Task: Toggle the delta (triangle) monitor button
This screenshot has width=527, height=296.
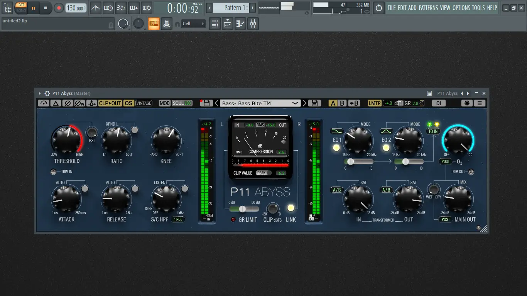Action: [56, 103]
